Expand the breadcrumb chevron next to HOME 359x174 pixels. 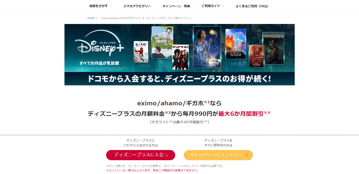point(96,18)
